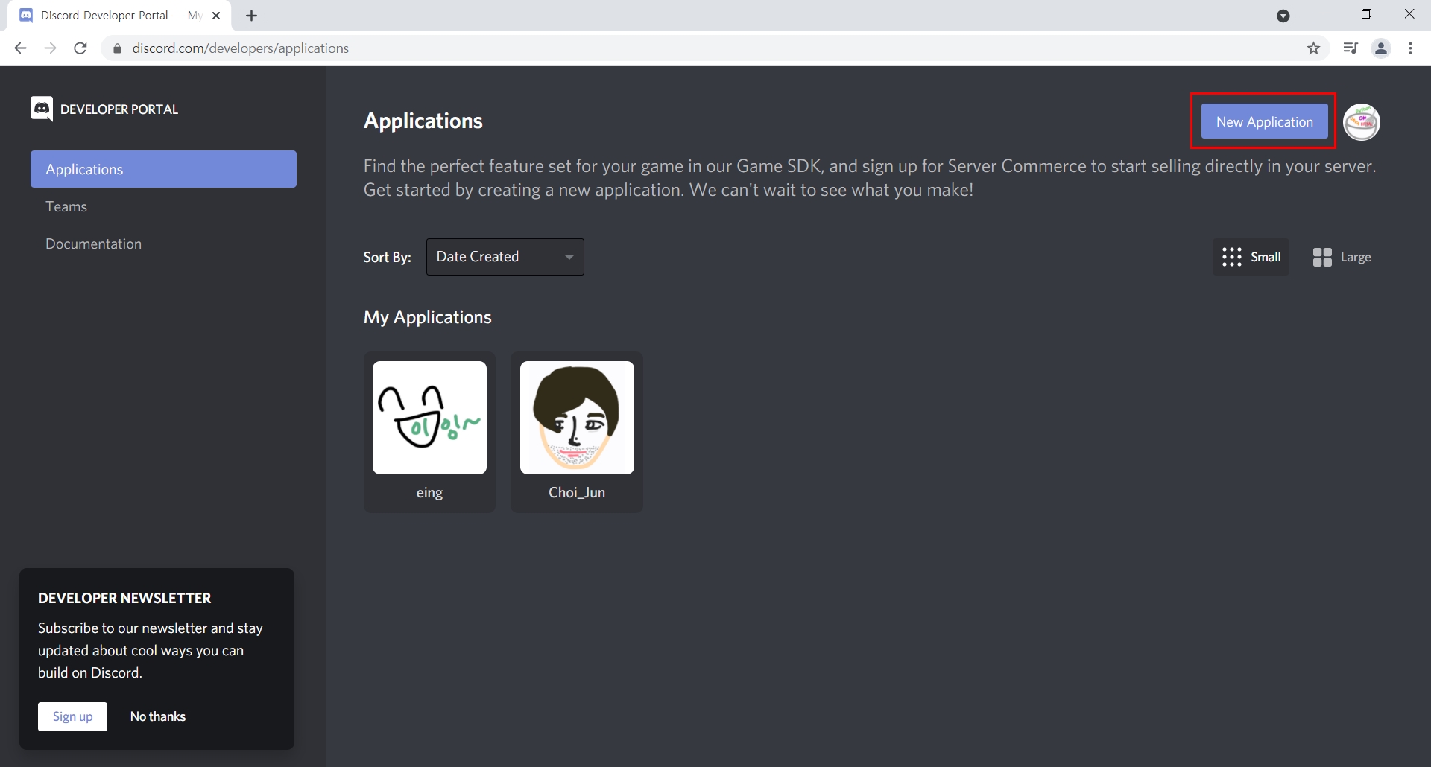Close the Discord Developer Portal tab
Image resolution: width=1431 pixels, height=767 pixels.
pyautogui.click(x=216, y=16)
